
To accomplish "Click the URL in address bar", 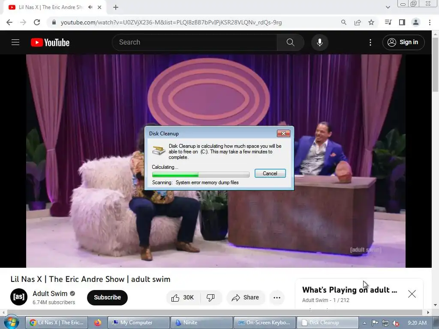I will pyautogui.click(x=171, y=22).
